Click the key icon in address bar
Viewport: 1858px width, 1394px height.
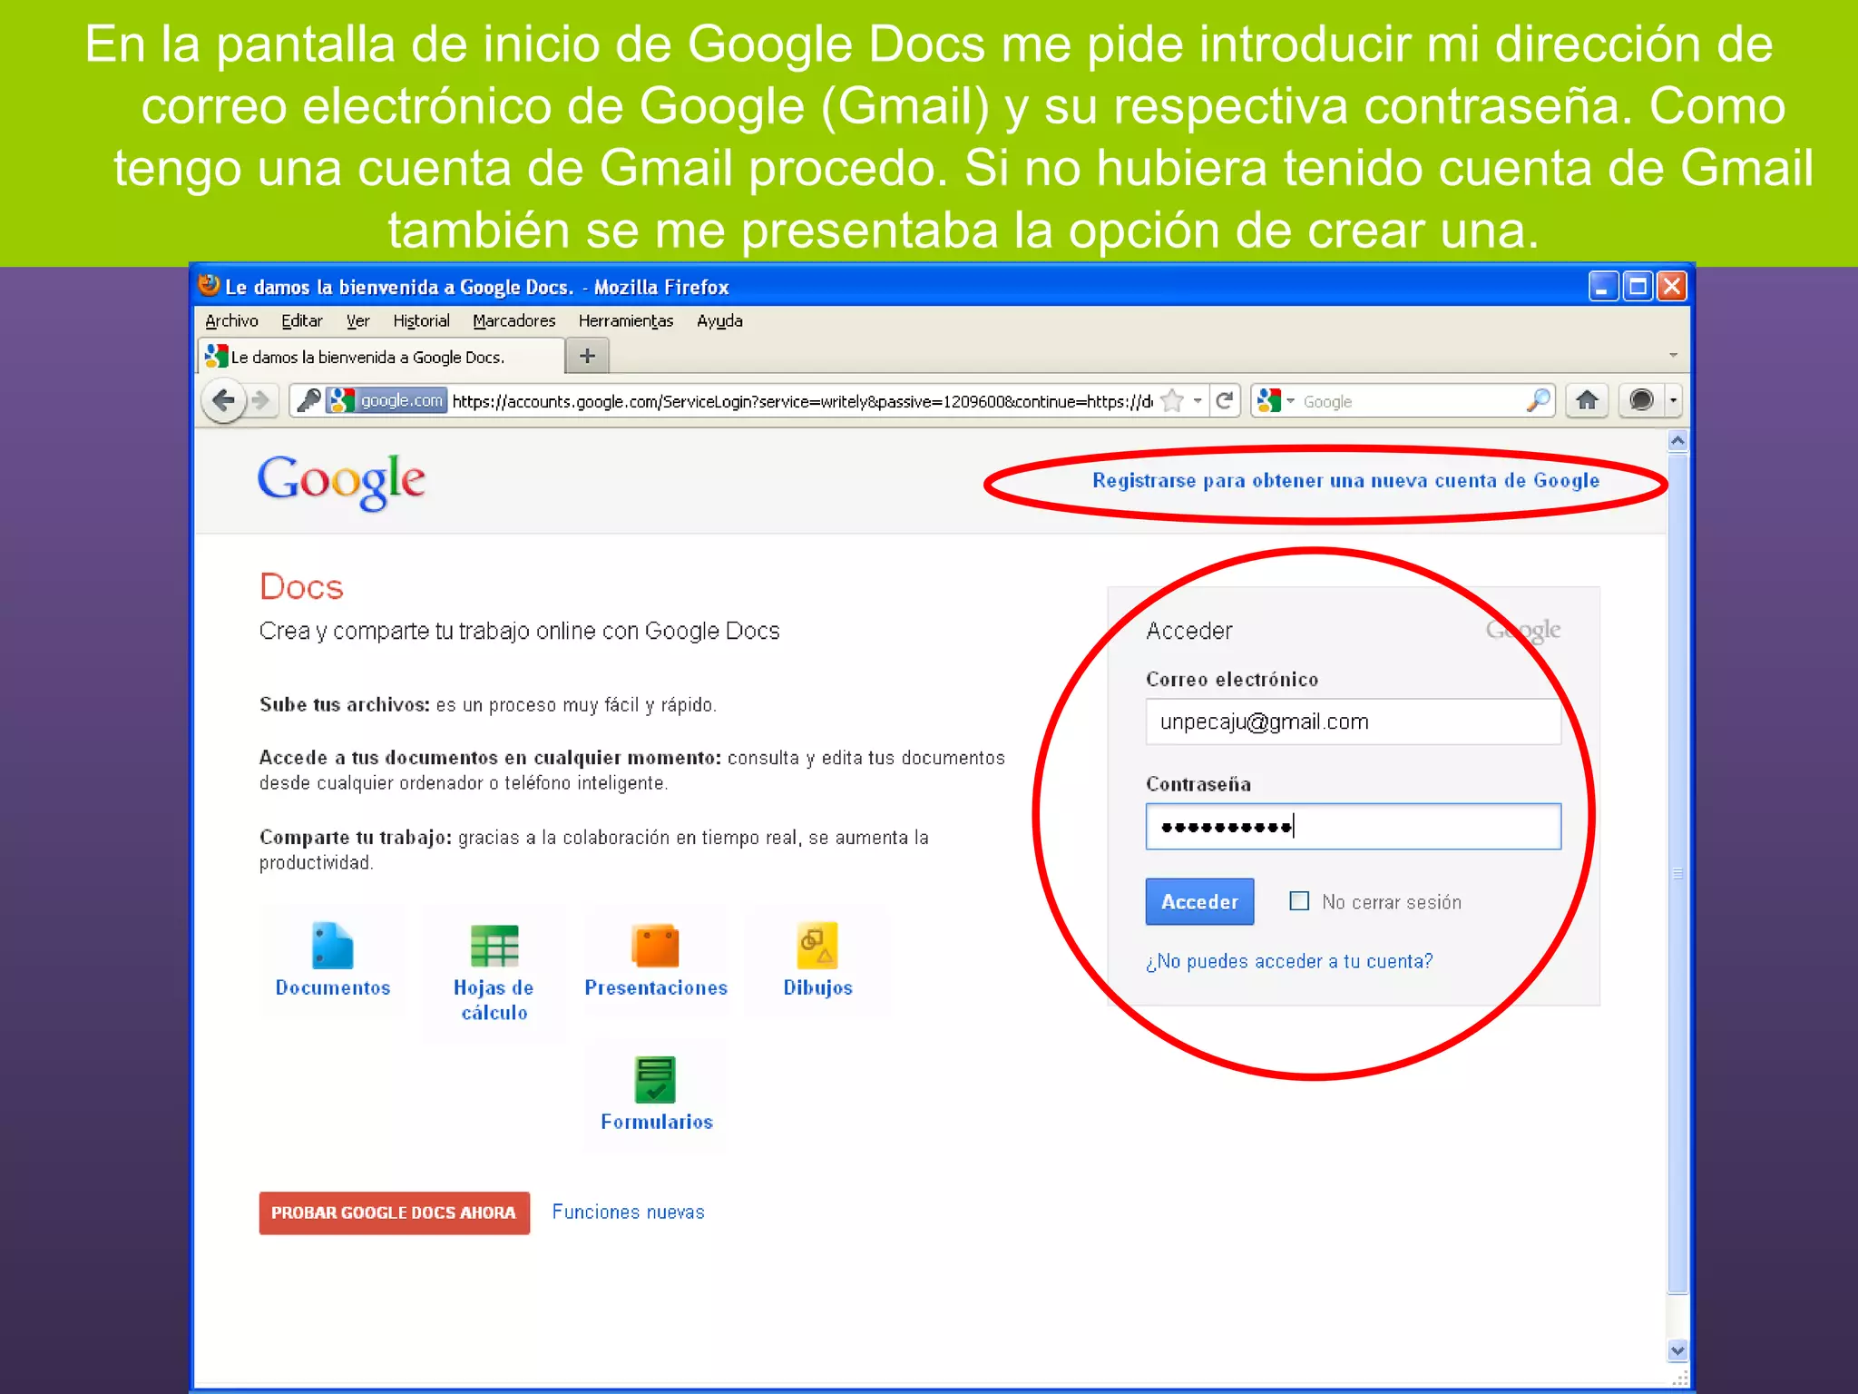(x=308, y=400)
